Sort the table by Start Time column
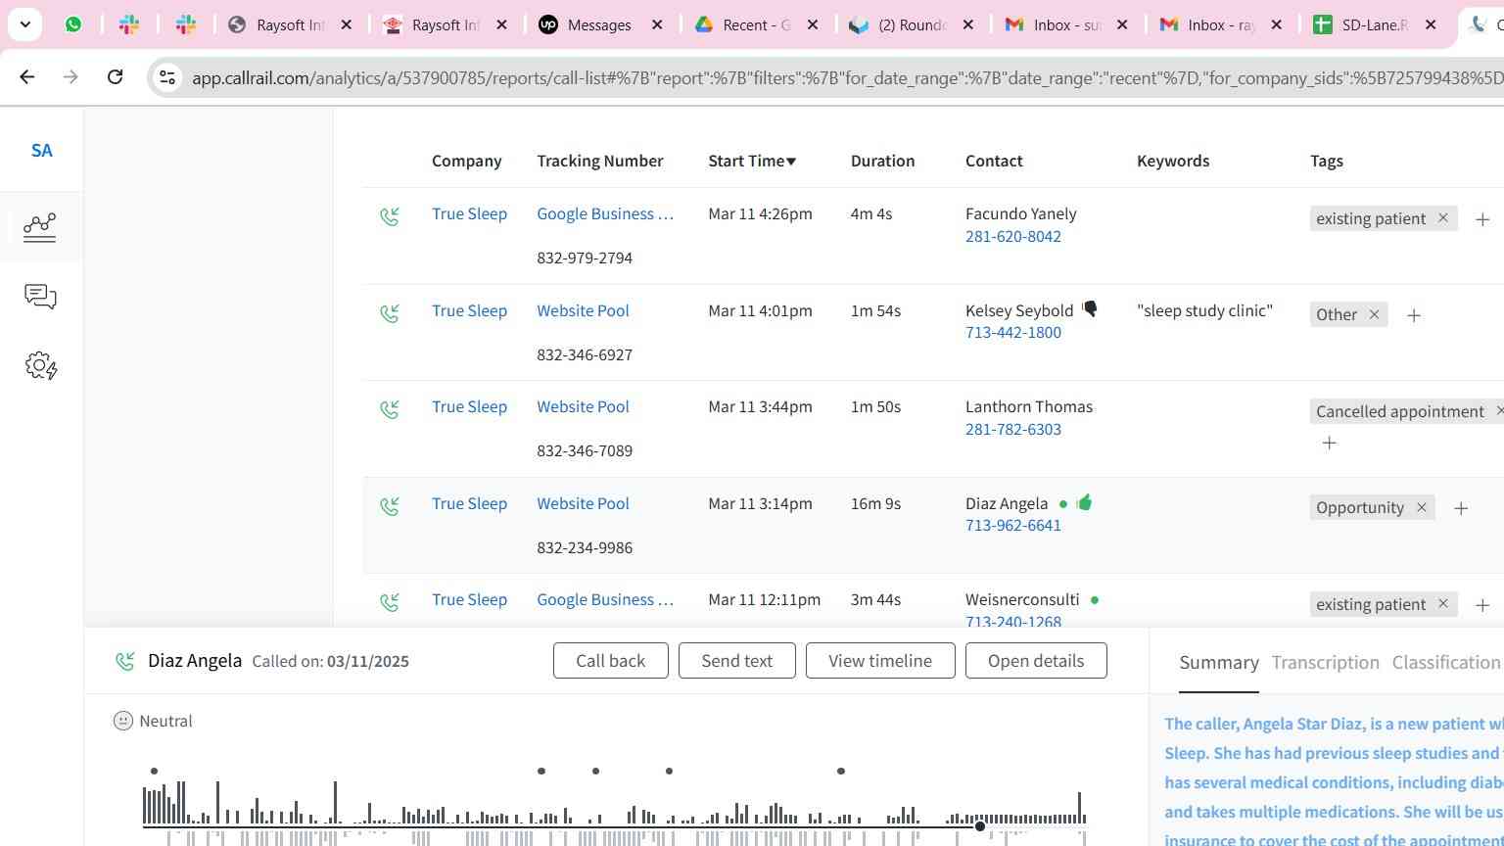 (x=752, y=161)
